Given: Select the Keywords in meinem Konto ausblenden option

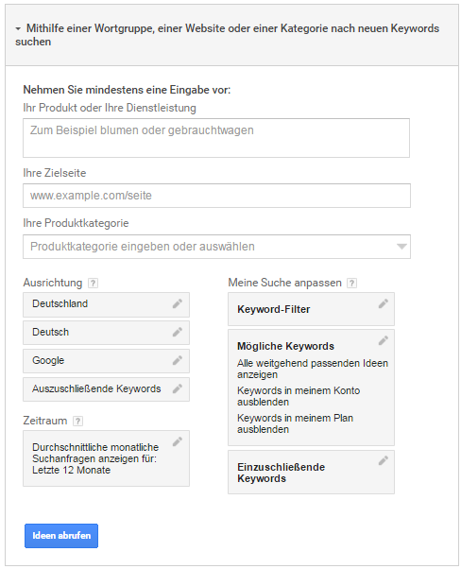Looking at the screenshot, I should coord(299,396).
